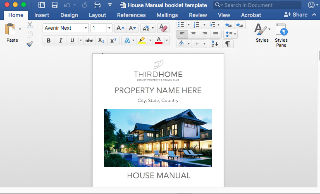Switch to the Review tab

point(198,15)
